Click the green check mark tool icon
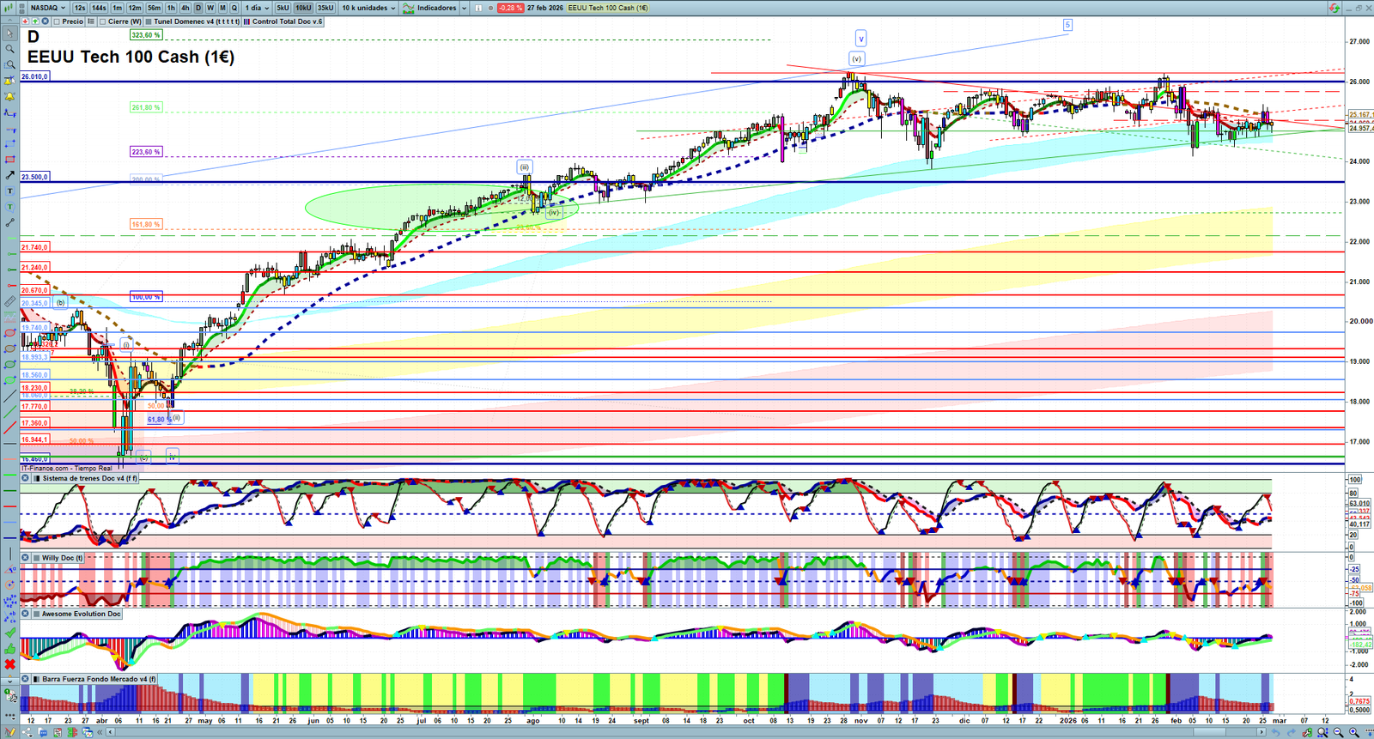 9,633
